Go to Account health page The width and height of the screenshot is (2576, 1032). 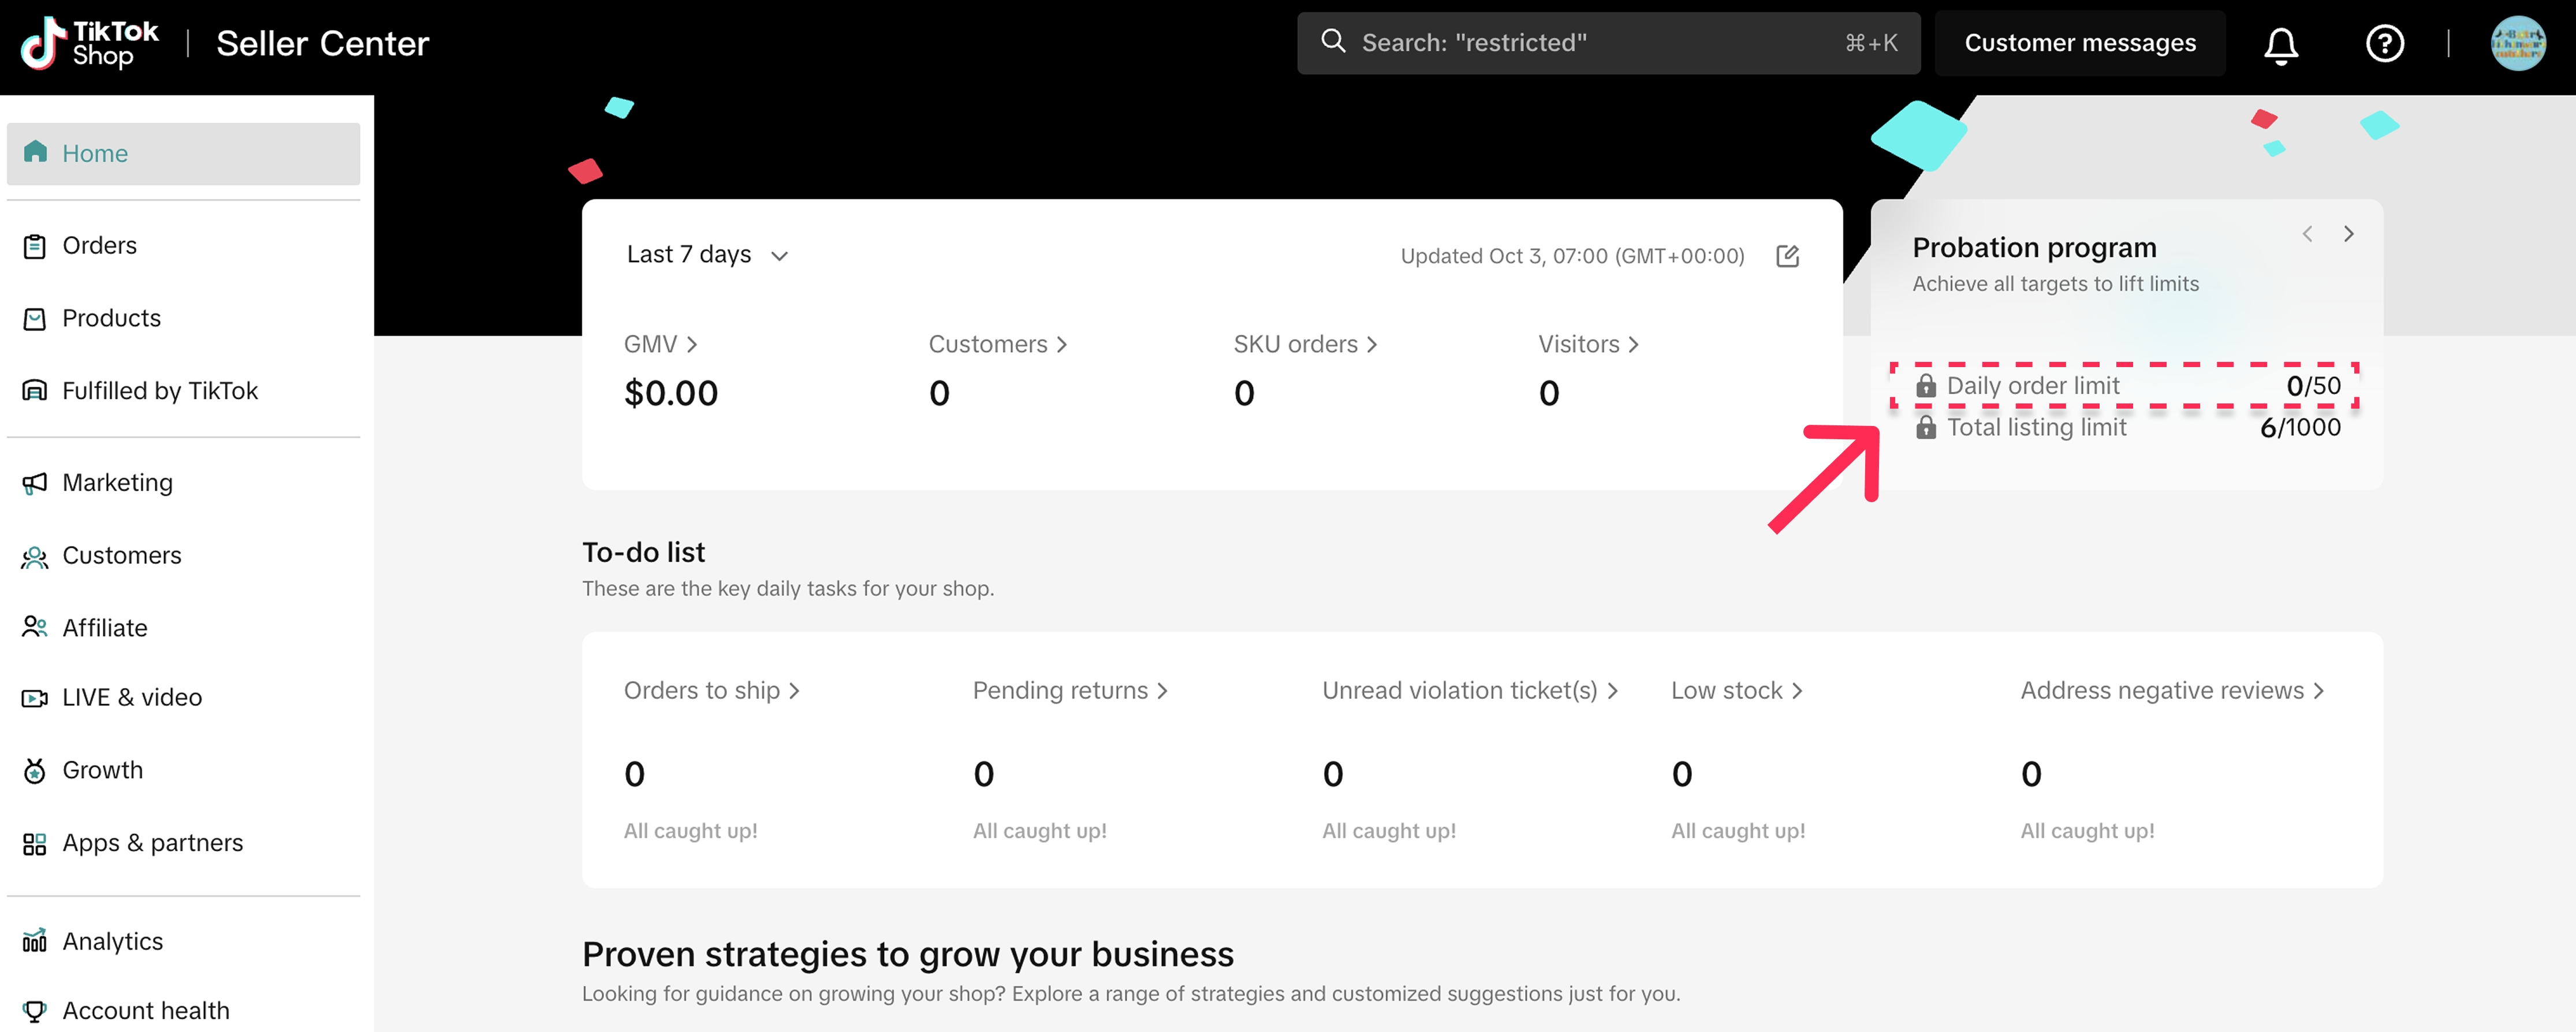coord(145,1010)
